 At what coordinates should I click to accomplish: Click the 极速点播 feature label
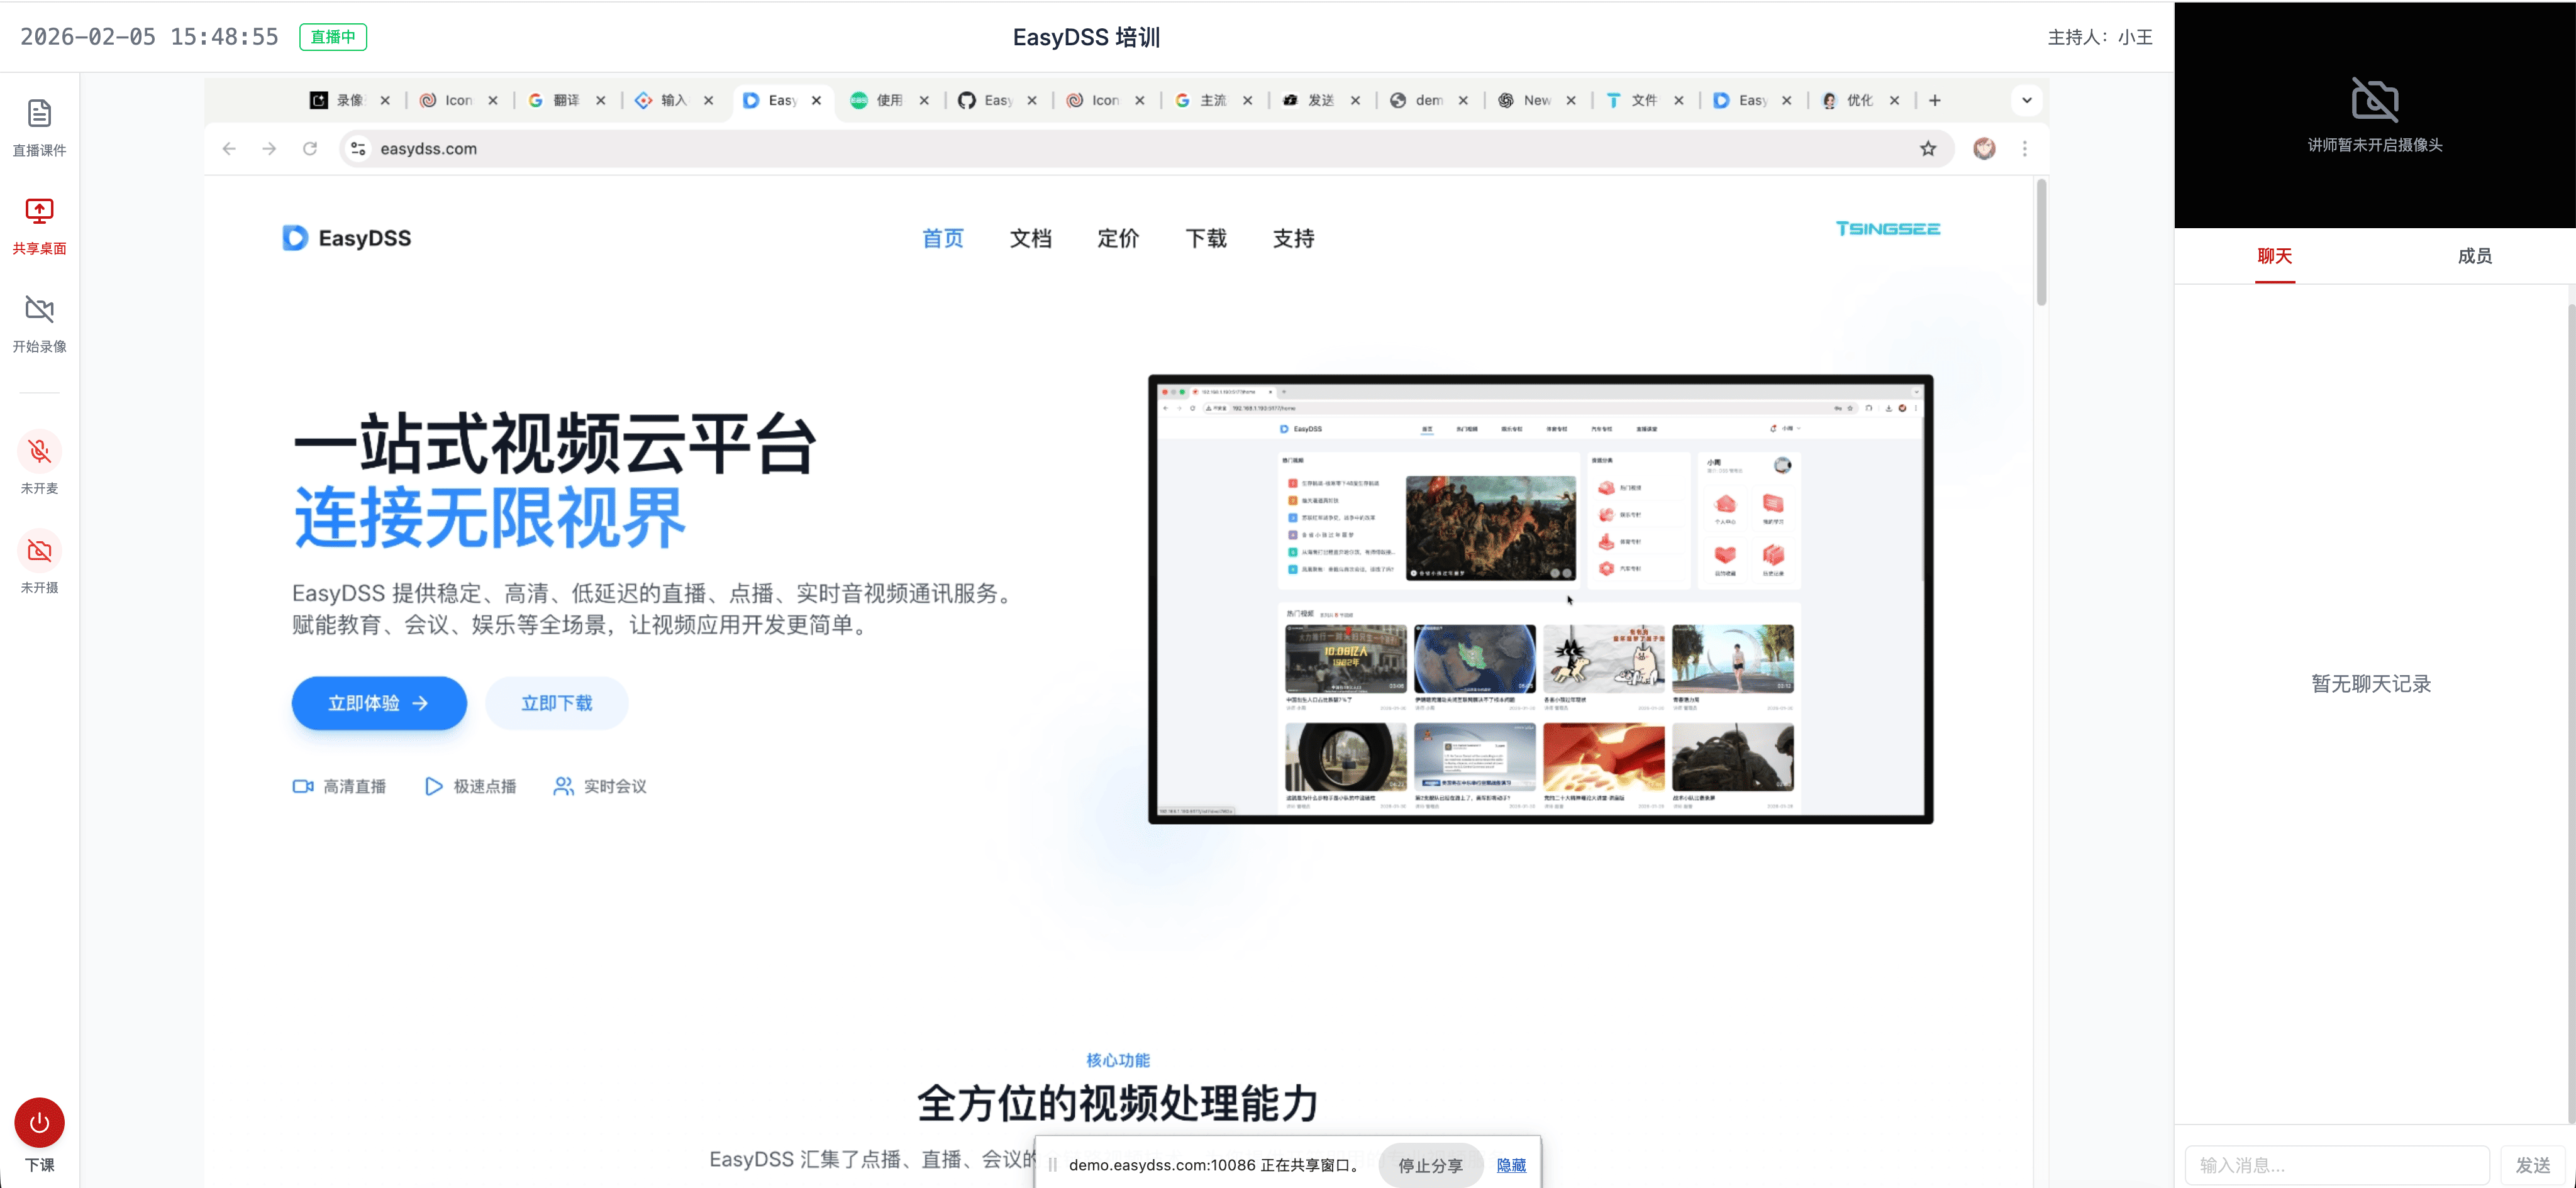click(x=470, y=786)
